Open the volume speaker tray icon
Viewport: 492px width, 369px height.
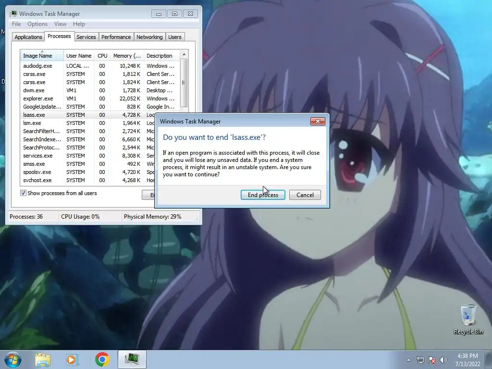pos(443,360)
